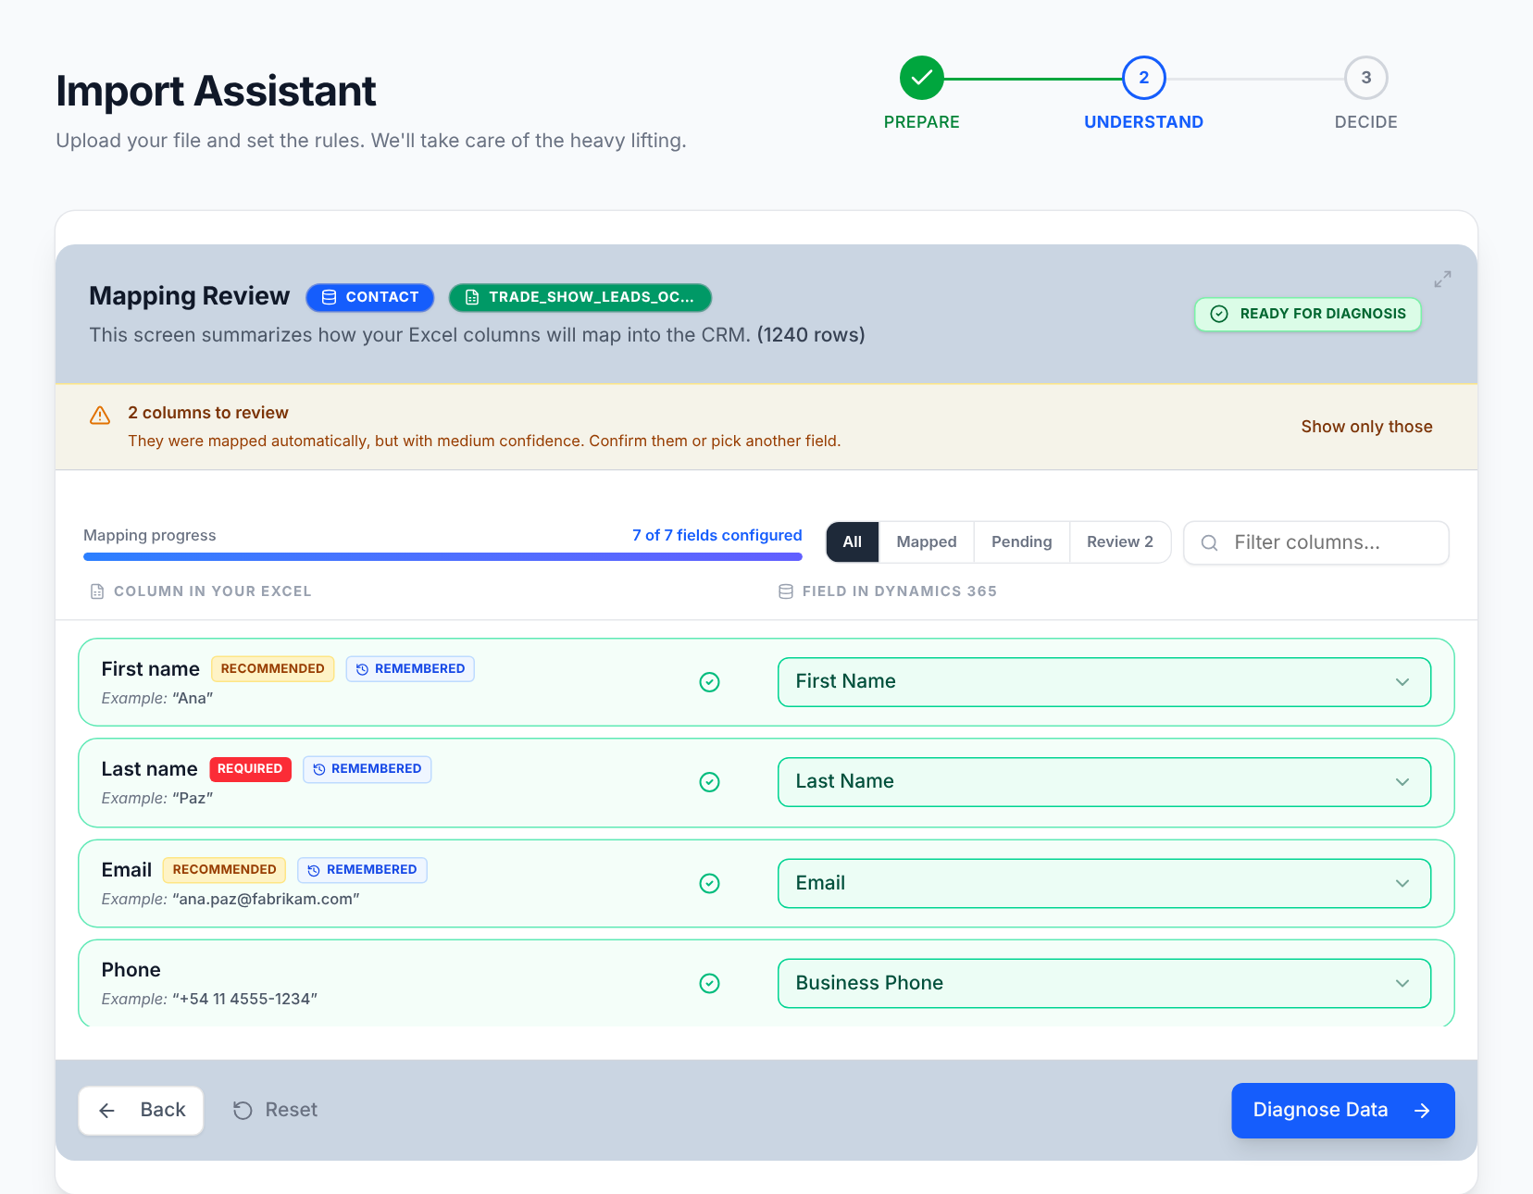This screenshot has height=1194, width=1533.
Task: Click REMEMBERED badge on Email row
Action: tap(362, 870)
